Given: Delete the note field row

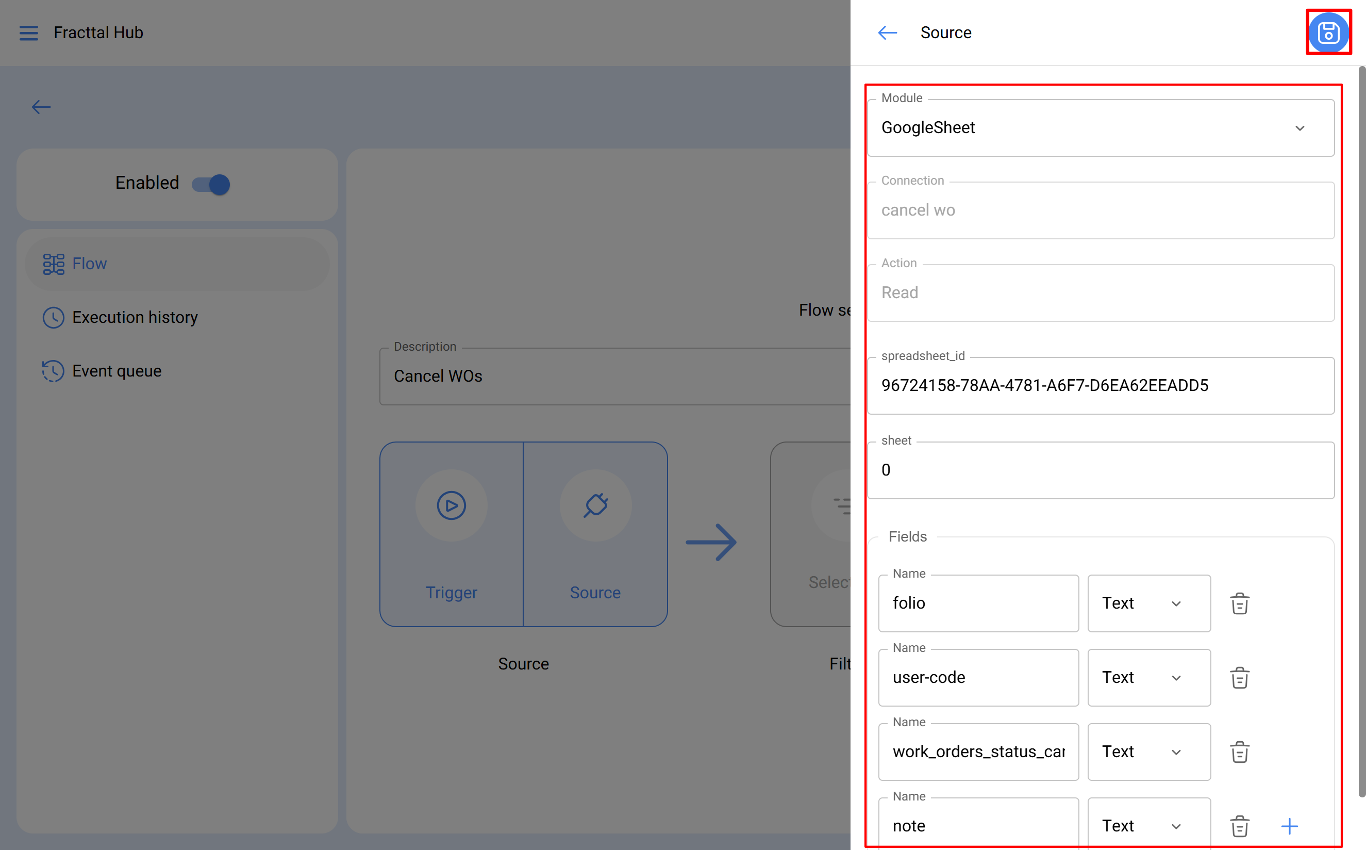Looking at the screenshot, I should pos(1239,826).
